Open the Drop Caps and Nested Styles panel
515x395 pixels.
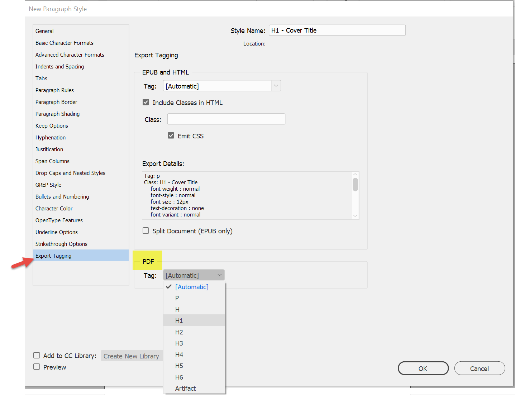70,173
